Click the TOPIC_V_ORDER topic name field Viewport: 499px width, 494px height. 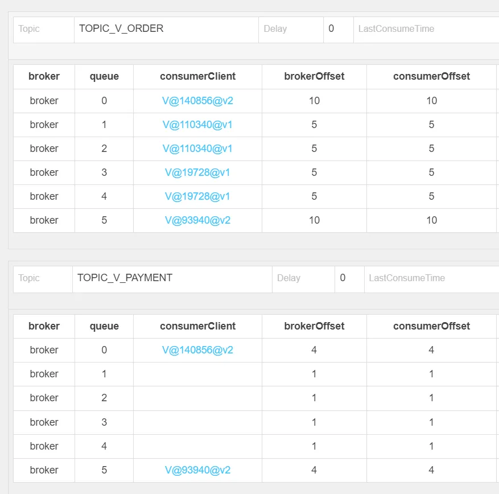pyautogui.click(x=166, y=30)
